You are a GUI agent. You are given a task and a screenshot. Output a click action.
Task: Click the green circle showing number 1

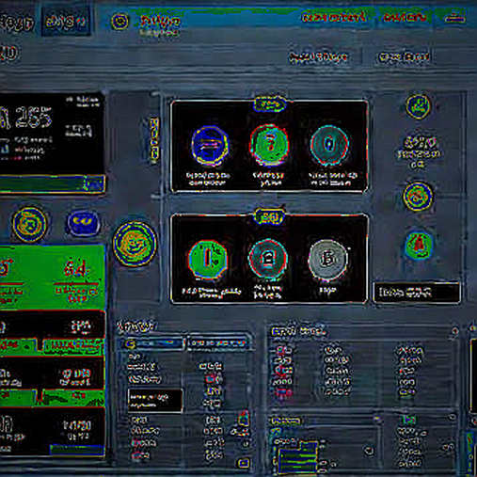pyautogui.click(x=207, y=260)
